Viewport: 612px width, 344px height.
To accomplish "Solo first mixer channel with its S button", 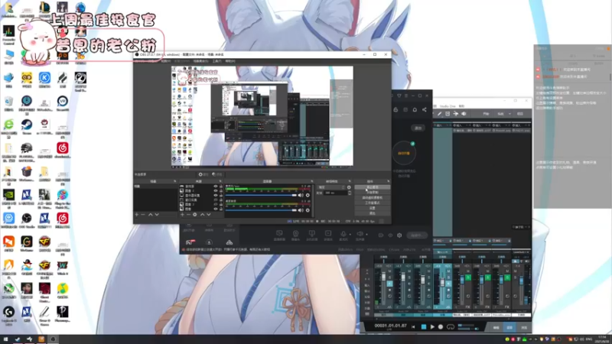I will [389, 277].
